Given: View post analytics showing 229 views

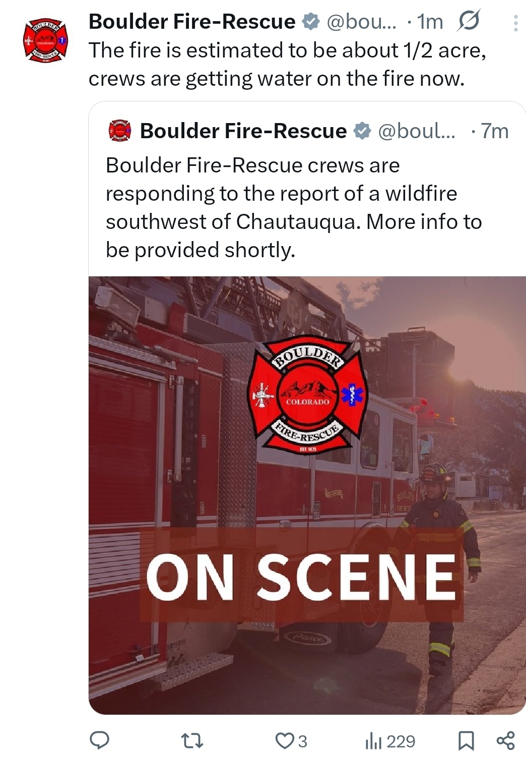Looking at the screenshot, I should point(389,741).
